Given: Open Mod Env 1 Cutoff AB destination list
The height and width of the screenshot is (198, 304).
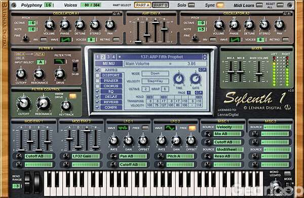Looking at the screenshot, I should tap(39, 156).
